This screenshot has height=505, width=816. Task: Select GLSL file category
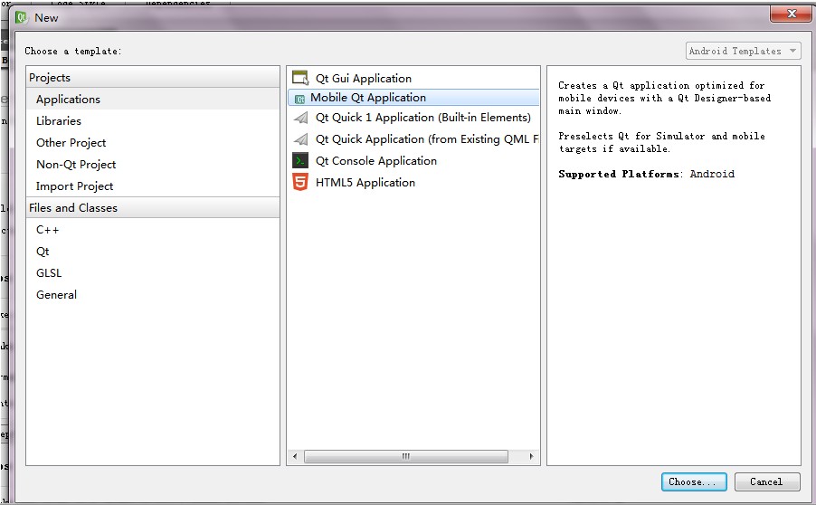153,272
